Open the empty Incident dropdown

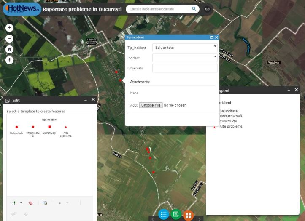click(215, 58)
